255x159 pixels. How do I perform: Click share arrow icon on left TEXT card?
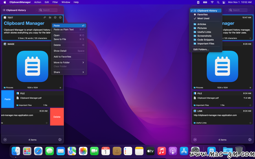[x=45, y=17]
